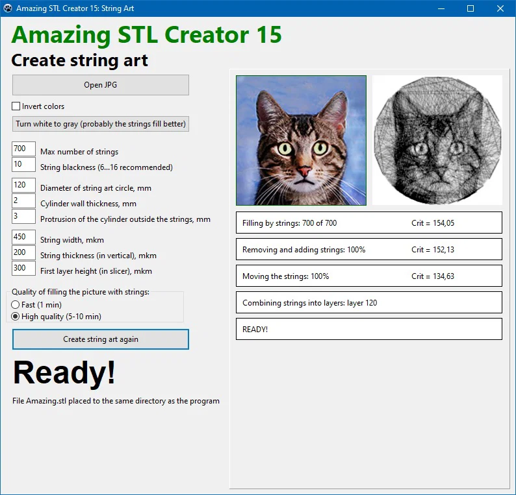Edit the Diameter of string art circle field

[23, 185]
